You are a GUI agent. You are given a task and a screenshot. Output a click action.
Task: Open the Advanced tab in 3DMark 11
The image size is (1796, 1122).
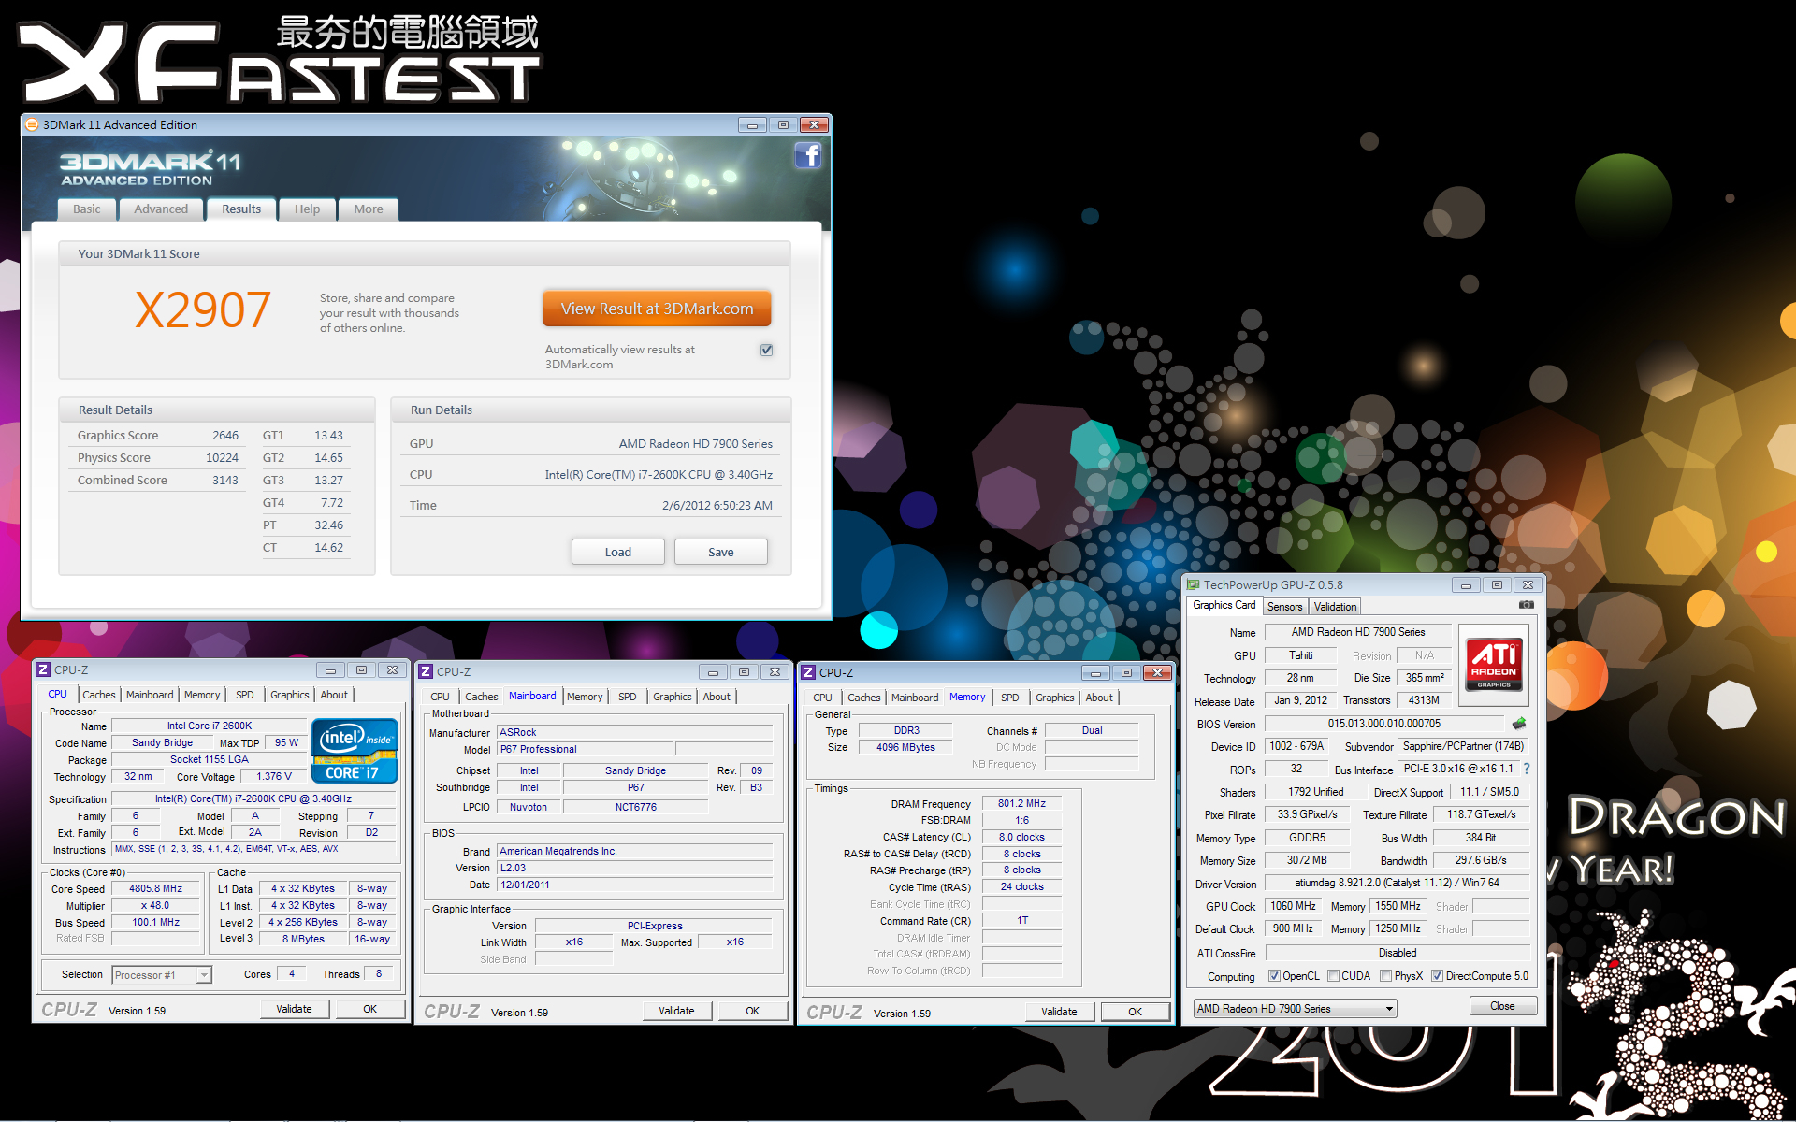[161, 209]
